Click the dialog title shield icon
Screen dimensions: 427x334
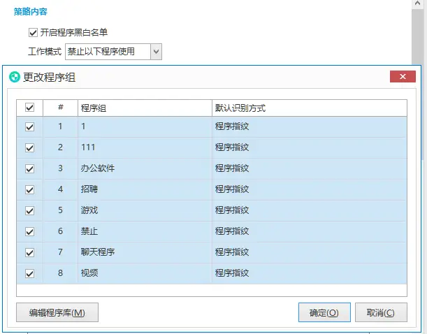(14, 78)
